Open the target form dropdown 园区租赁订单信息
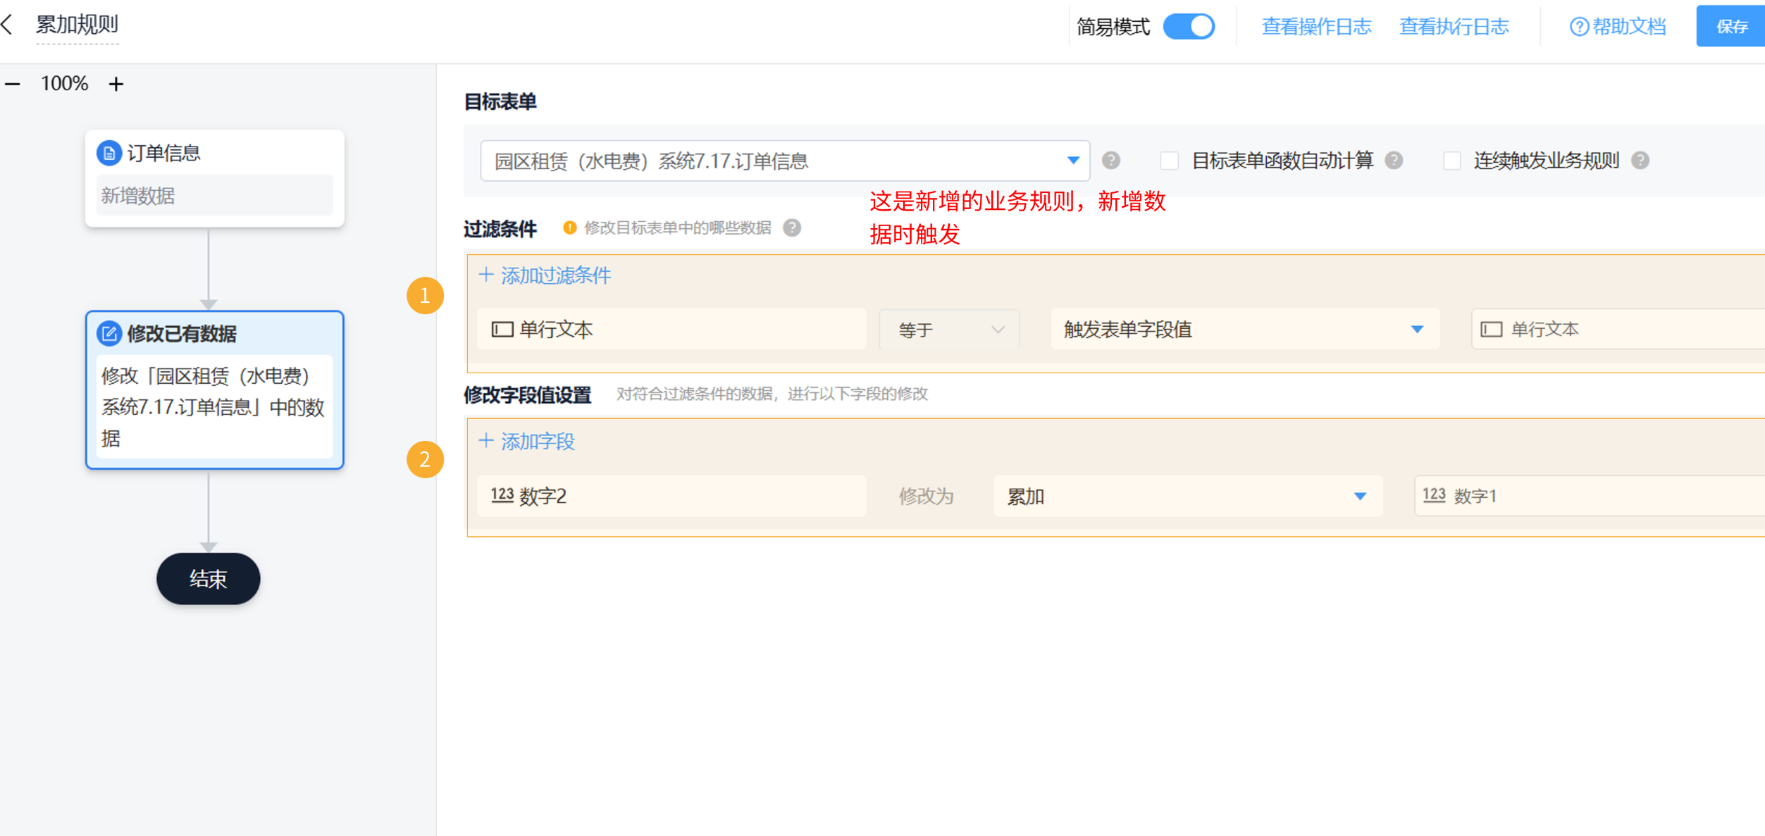 785,161
